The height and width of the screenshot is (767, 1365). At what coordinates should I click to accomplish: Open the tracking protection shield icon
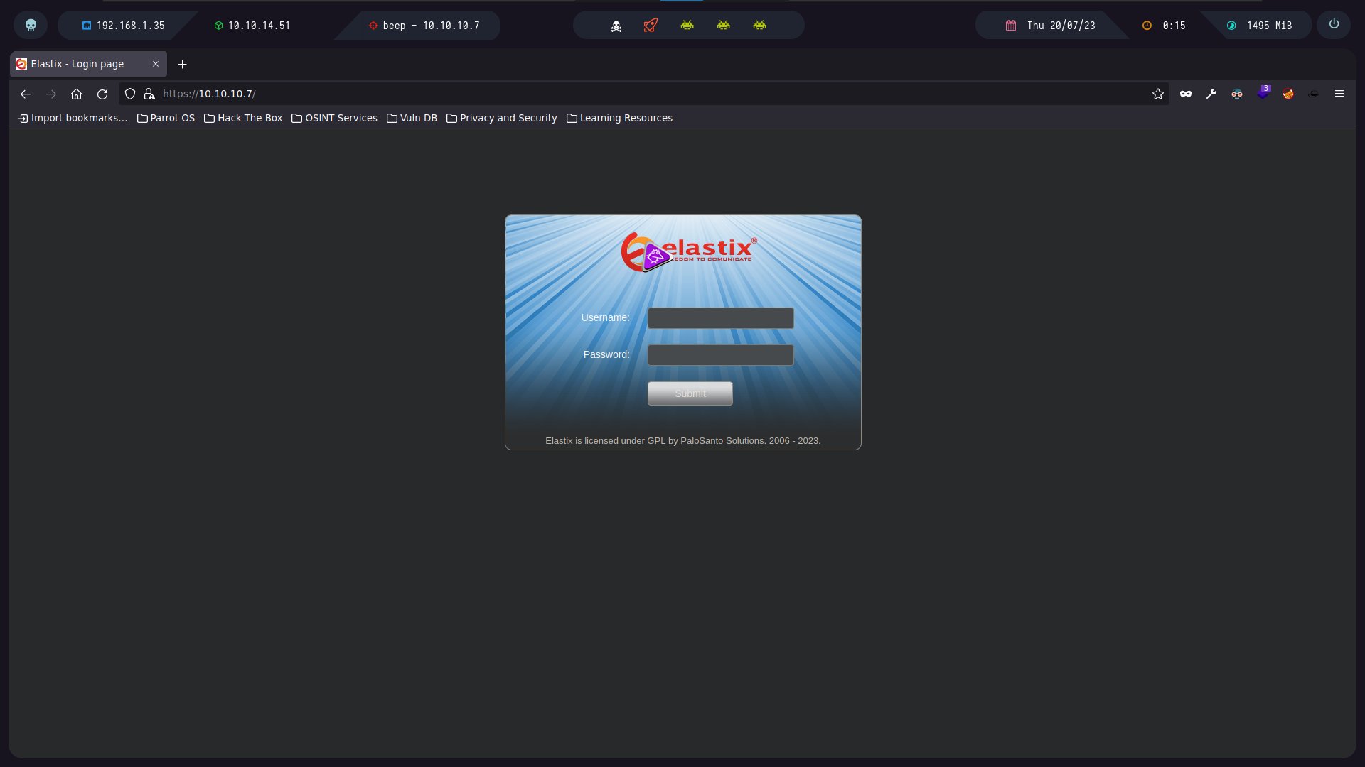coord(130,94)
